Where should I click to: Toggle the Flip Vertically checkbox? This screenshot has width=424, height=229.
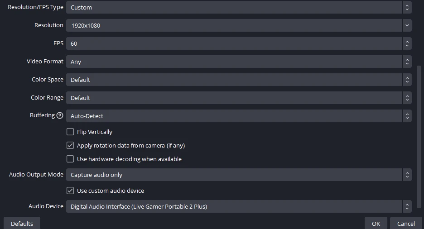[70, 132]
